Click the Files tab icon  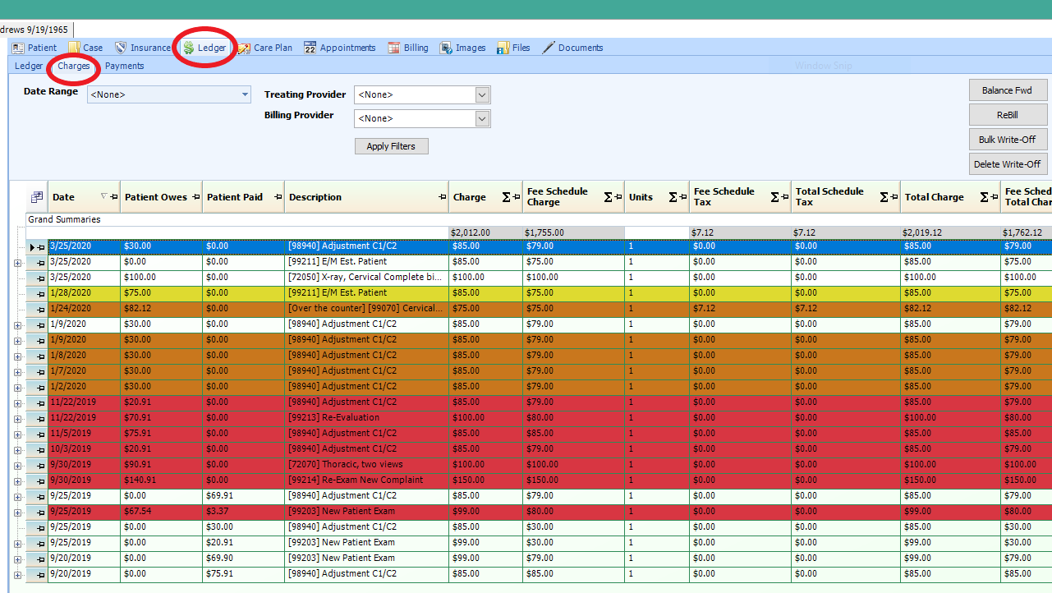[x=502, y=47]
